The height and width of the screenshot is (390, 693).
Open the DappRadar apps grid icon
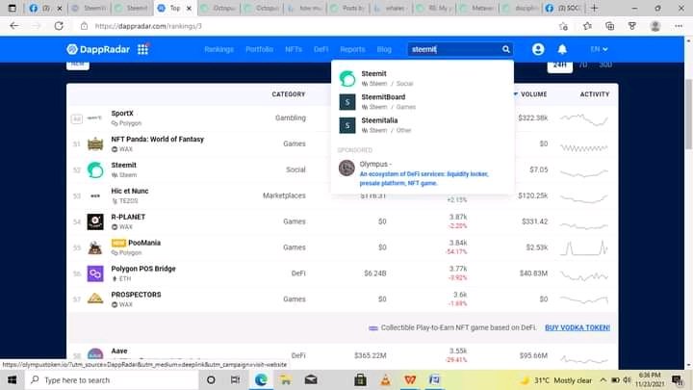(142, 49)
